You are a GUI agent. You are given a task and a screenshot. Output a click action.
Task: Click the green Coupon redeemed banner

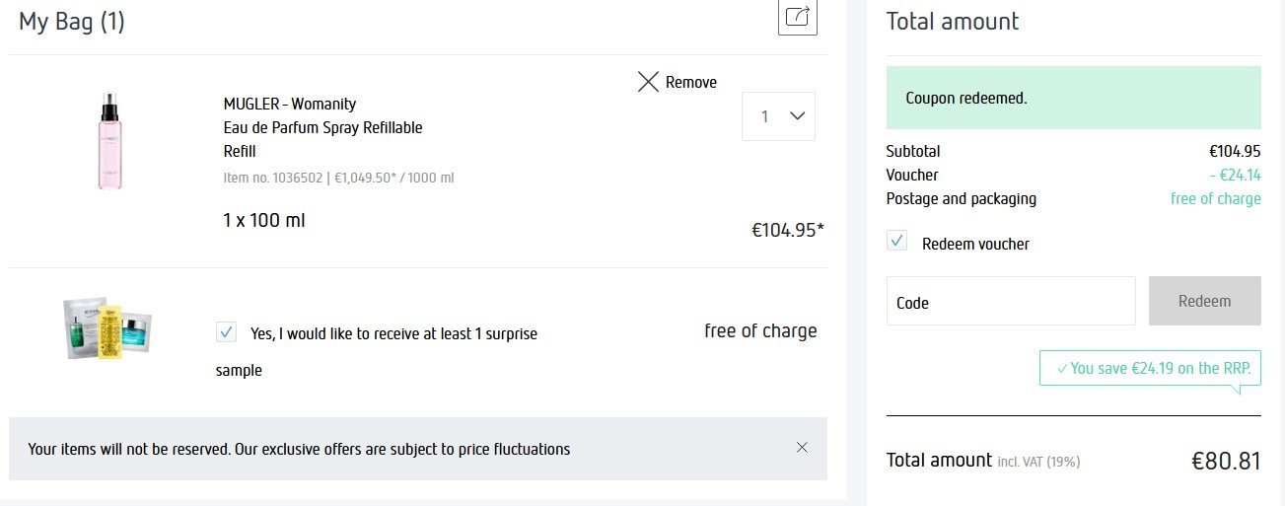tap(1073, 98)
